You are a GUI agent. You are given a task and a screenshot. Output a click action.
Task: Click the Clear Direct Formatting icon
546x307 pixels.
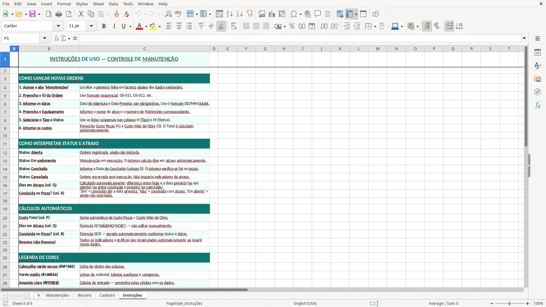click(127, 14)
